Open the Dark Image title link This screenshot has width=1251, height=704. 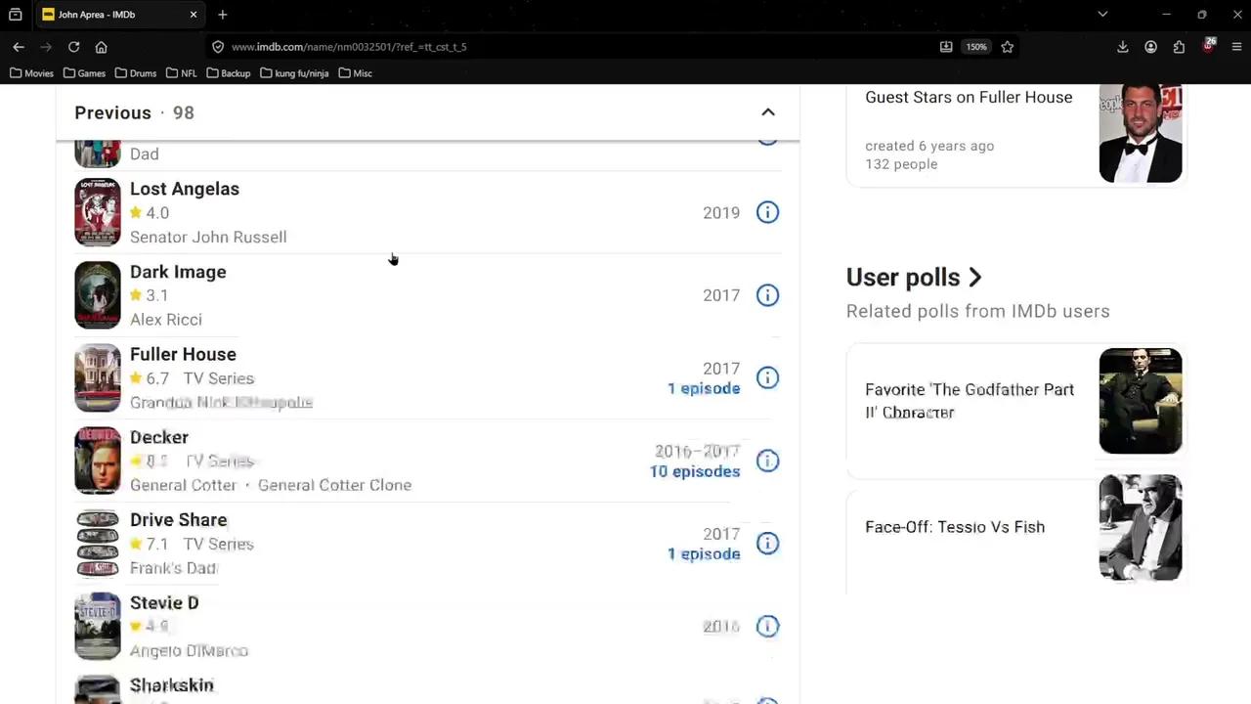coord(178,272)
